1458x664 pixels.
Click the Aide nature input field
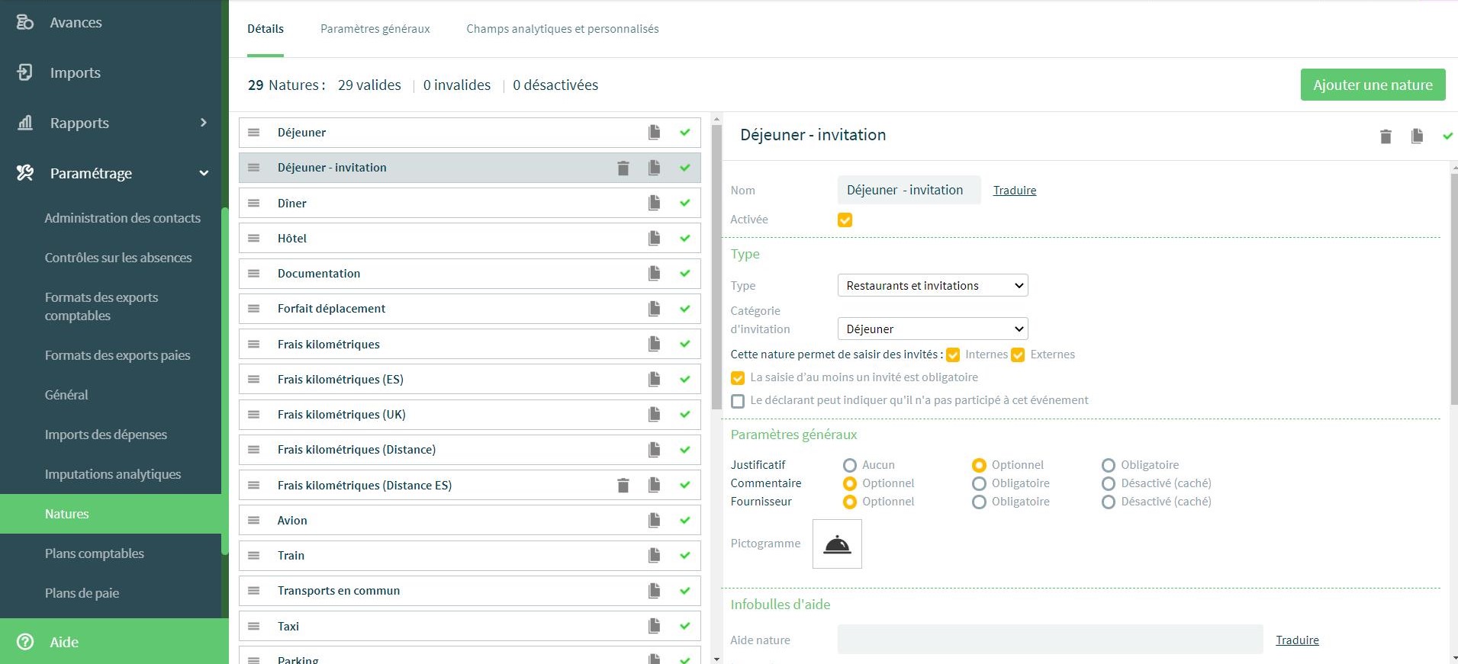[1050, 640]
